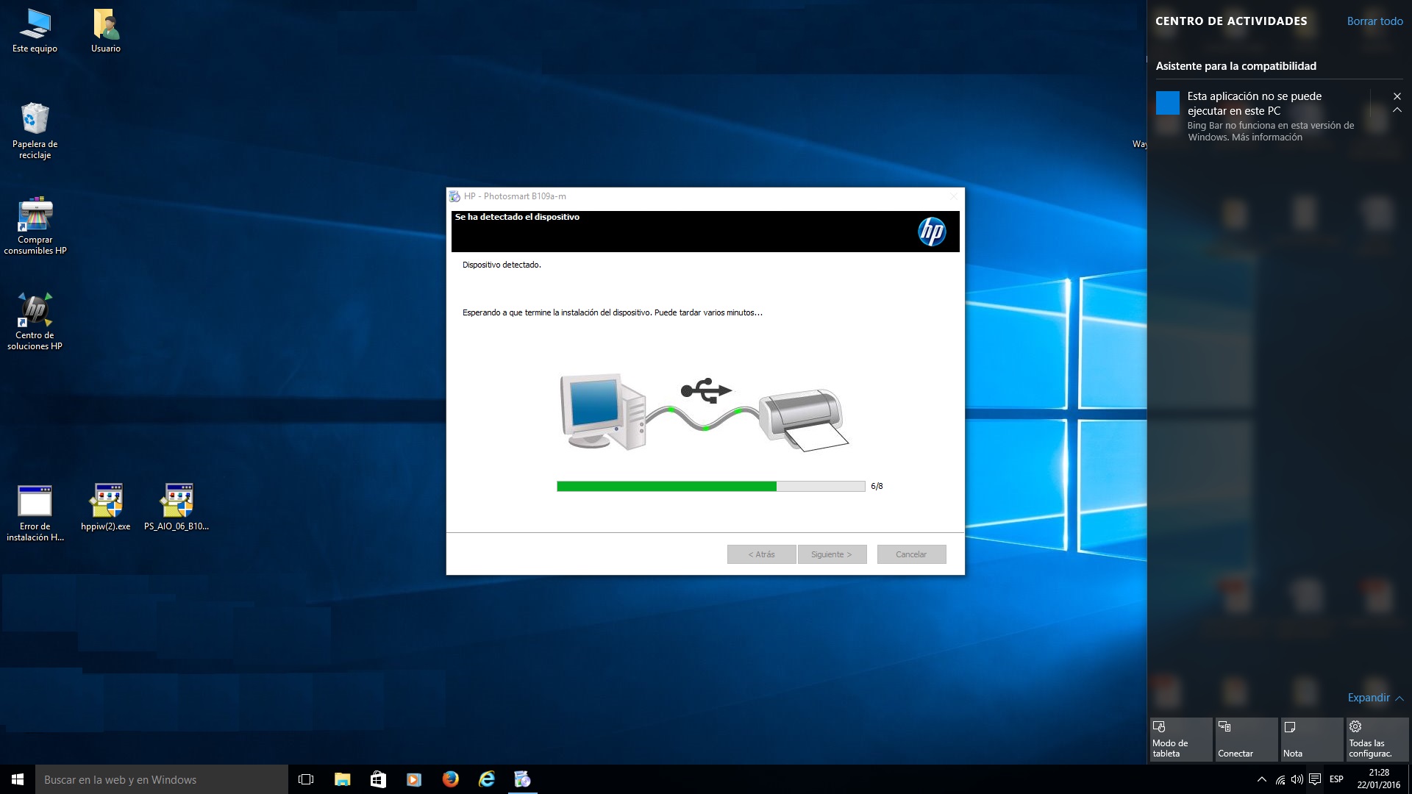Select hppiw(2).exe installer icon
This screenshot has width=1412, height=794.
coord(106,507)
